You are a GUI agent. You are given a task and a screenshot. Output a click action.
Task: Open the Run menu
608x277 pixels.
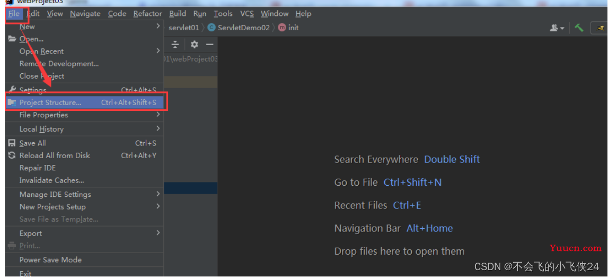[200, 14]
